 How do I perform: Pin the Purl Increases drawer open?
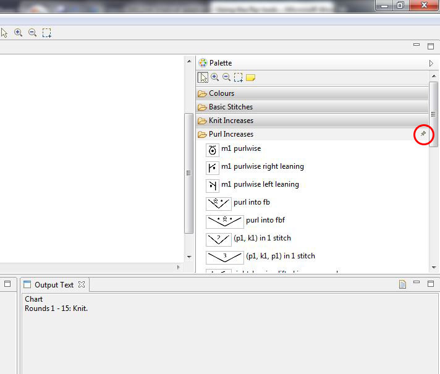423,134
